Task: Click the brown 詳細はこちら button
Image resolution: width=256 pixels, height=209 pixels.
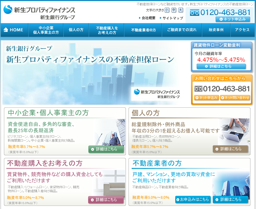Action: pyautogui.click(x=230, y=149)
